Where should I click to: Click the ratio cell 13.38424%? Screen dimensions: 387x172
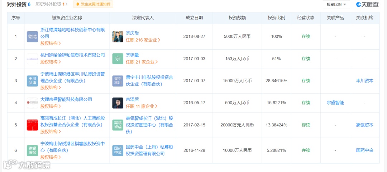pyautogui.click(x=276, y=125)
